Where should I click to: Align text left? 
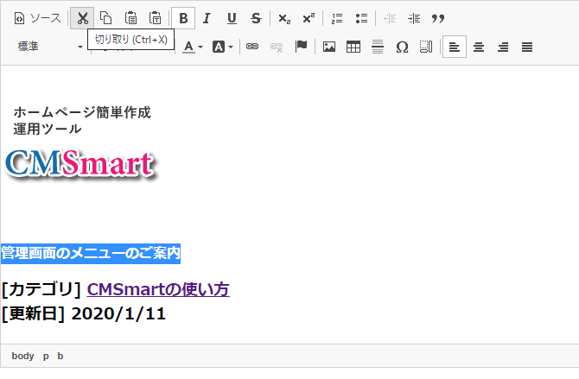pyautogui.click(x=455, y=47)
